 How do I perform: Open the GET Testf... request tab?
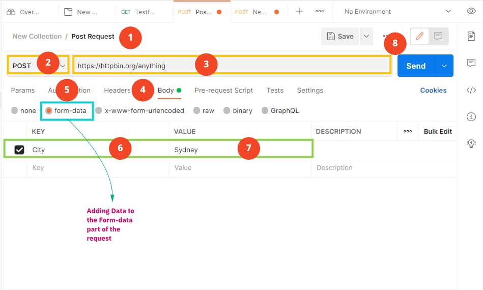tap(138, 12)
